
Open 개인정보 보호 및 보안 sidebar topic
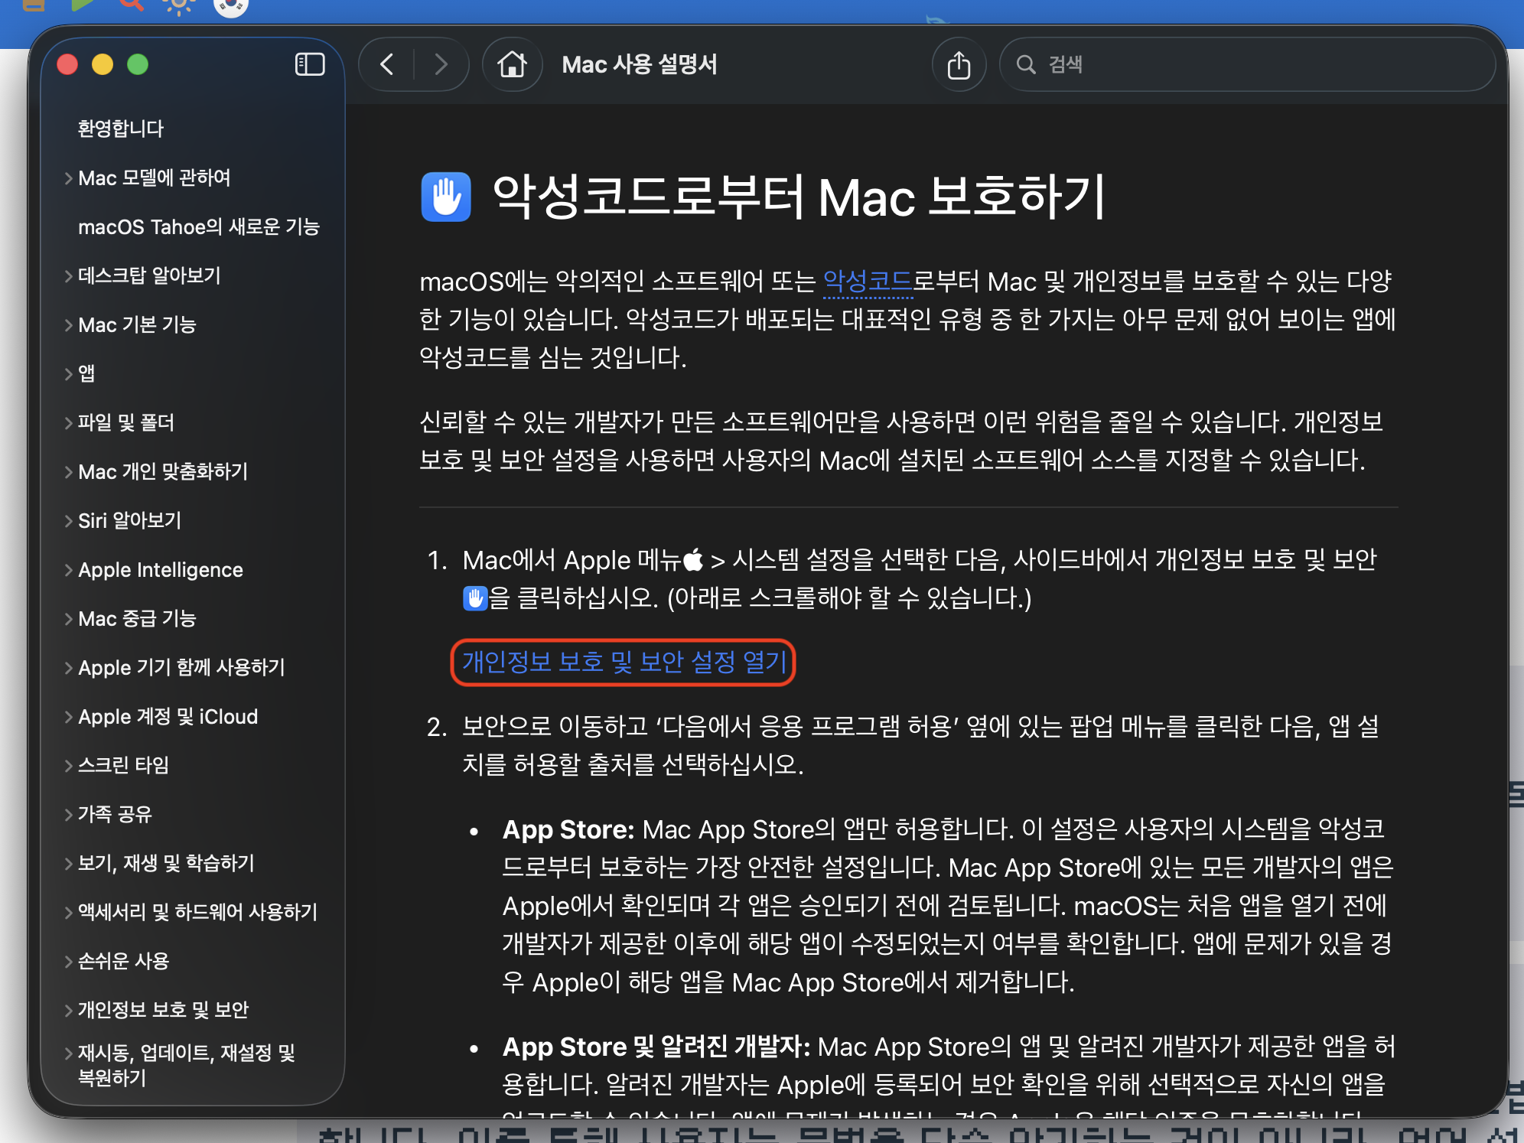click(x=163, y=1010)
